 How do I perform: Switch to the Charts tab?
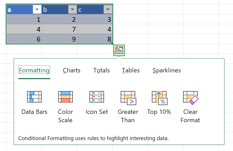(x=72, y=70)
